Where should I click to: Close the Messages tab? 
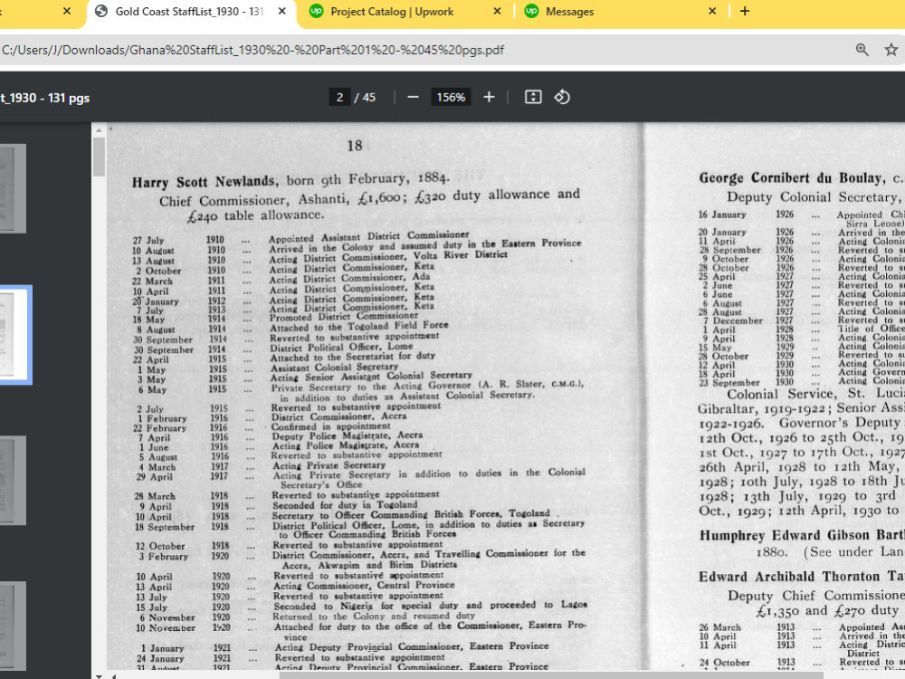tap(712, 11)
